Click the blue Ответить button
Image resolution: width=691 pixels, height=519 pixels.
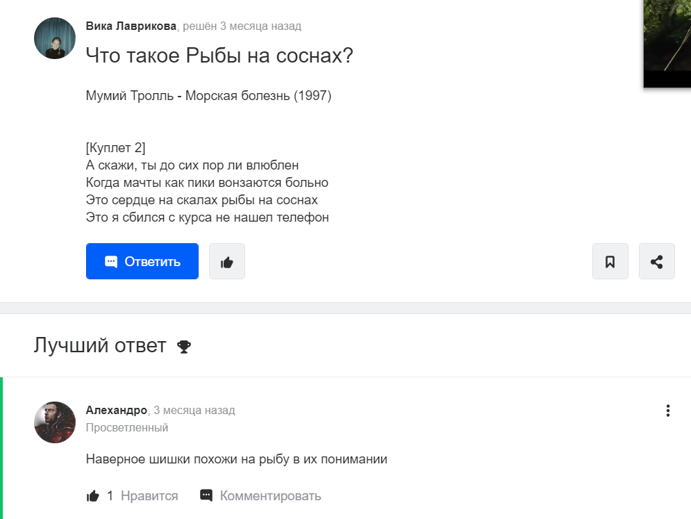pyautogui.click(x=142, y=261)
